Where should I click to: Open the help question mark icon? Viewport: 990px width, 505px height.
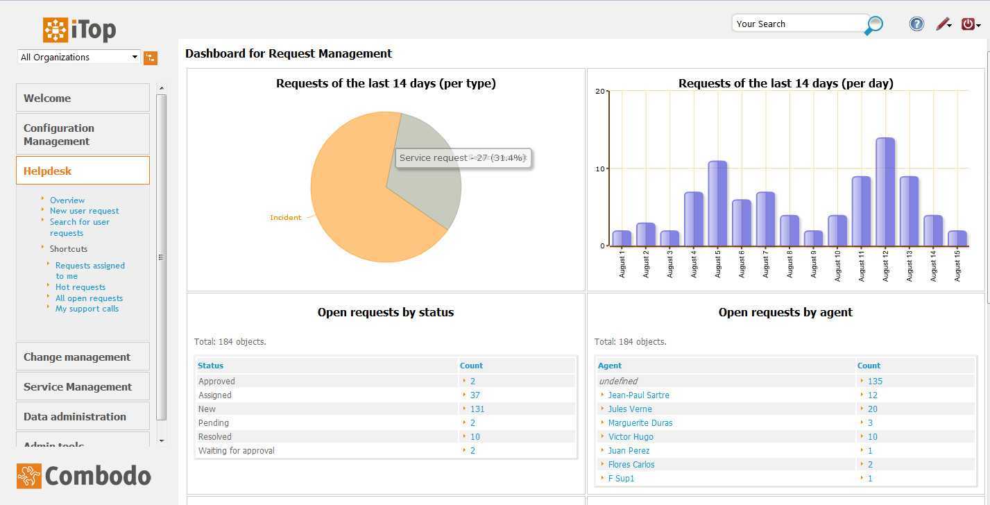coord(916,24)
